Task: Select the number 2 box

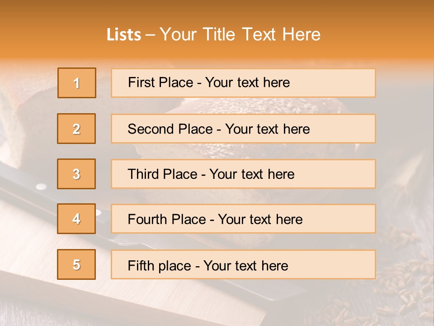Action: pos(76,129)
